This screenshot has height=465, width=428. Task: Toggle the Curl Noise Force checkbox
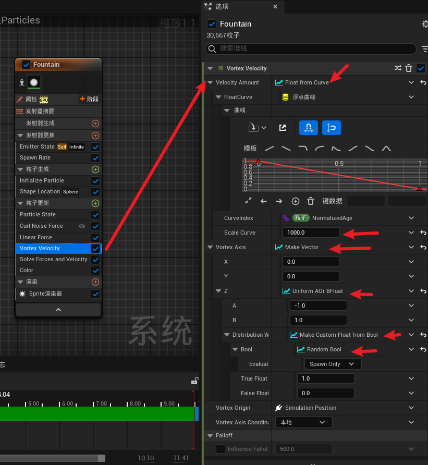pos(95,226)
